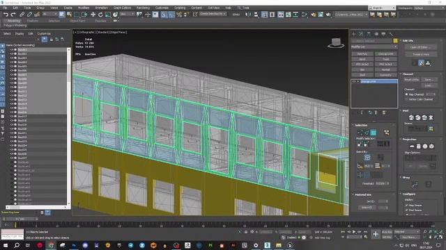
Task: Apply Cylindrical Map projection icon
Action: tap(418, 146)
